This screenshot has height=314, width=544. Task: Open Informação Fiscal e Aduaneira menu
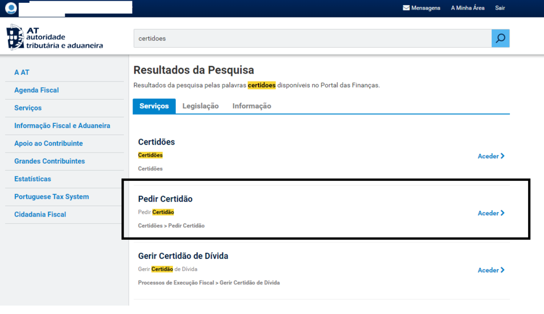click(x=62, y=126)
